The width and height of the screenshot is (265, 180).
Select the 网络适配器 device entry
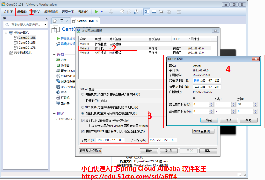pos(66,82)
